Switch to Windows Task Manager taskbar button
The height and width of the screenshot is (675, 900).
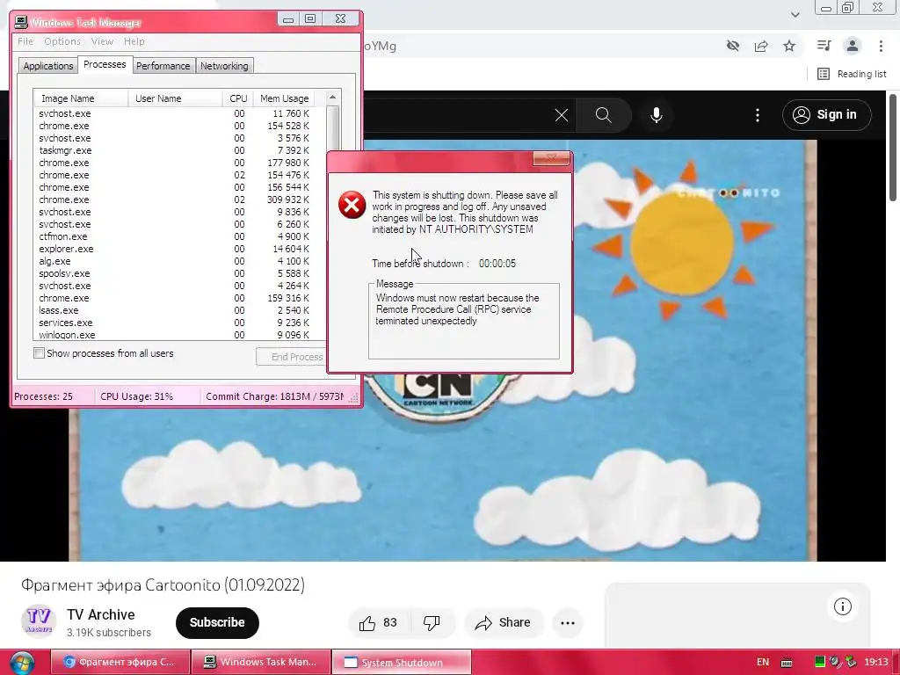coord(261,662)
